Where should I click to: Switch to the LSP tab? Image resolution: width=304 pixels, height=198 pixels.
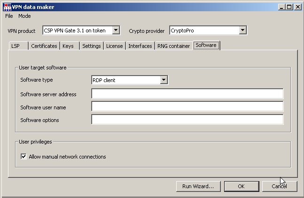click(x=16, y=46)
